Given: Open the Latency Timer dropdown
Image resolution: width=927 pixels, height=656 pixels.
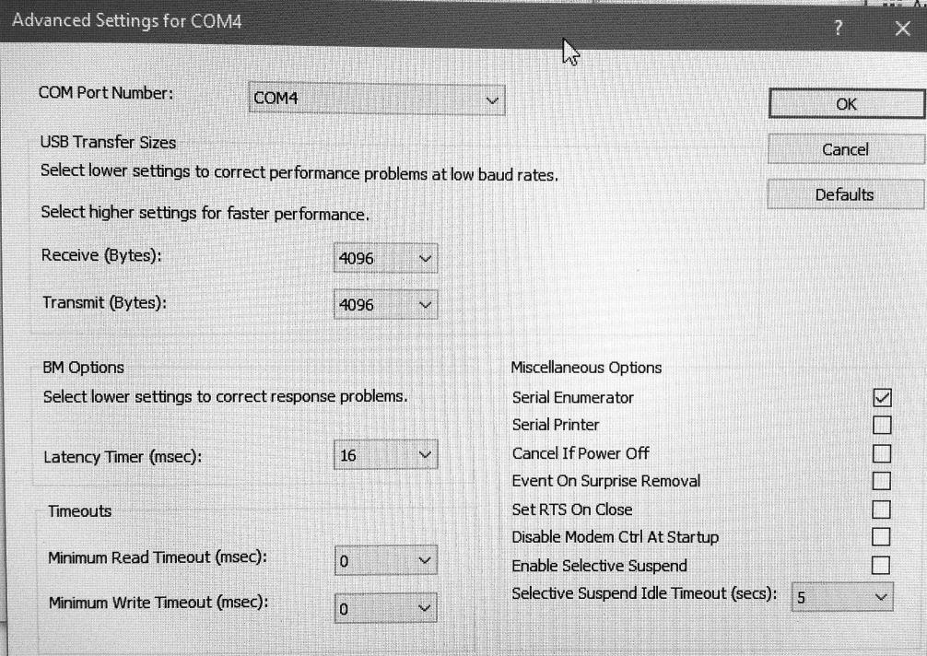Looking at the screenshot, I should (x=385, y=454).
